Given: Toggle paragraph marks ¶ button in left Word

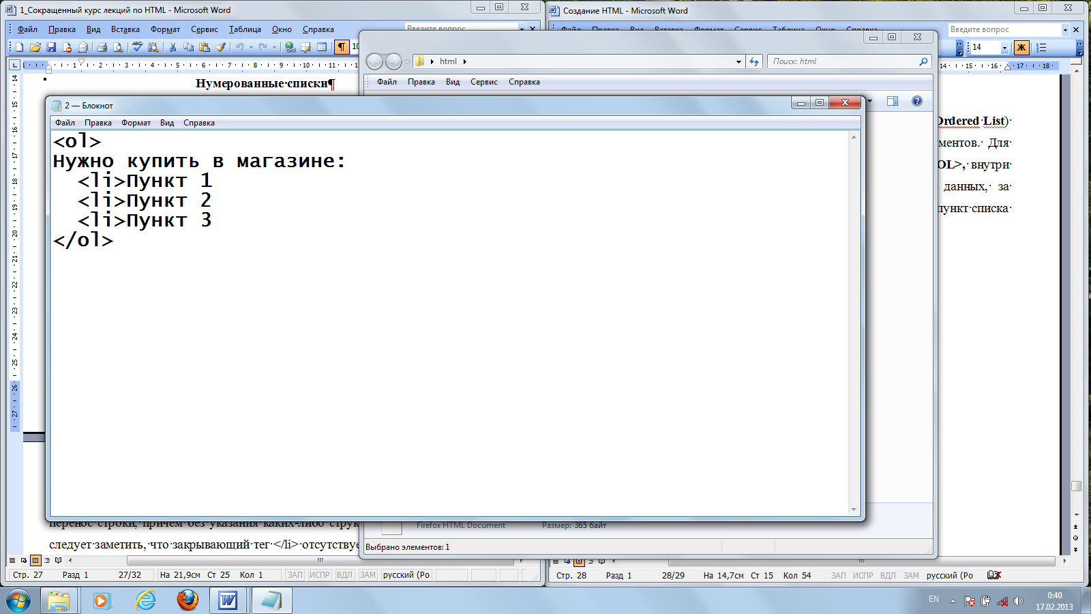Looking at the screenshot, I should 342,47.
